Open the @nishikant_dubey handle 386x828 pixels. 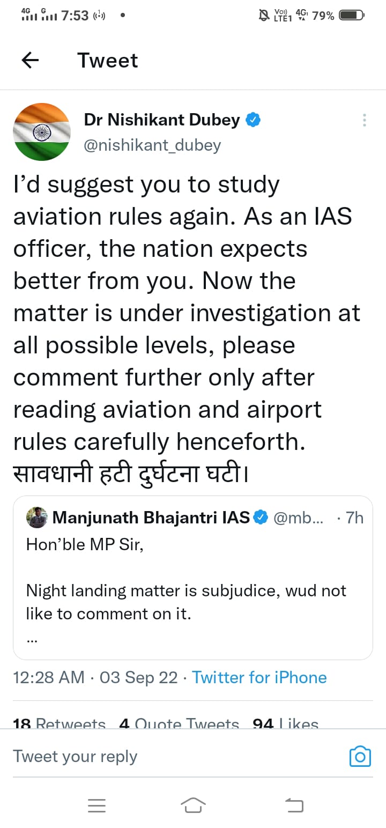pyautogui.click(x=152, y=145)
